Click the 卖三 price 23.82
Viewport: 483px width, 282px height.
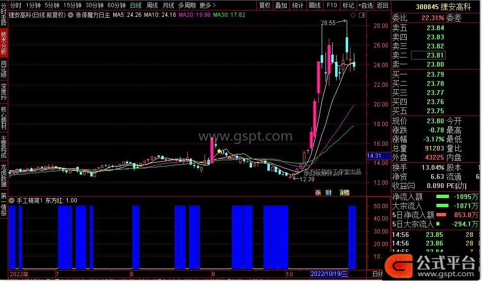tap(435, 46)
